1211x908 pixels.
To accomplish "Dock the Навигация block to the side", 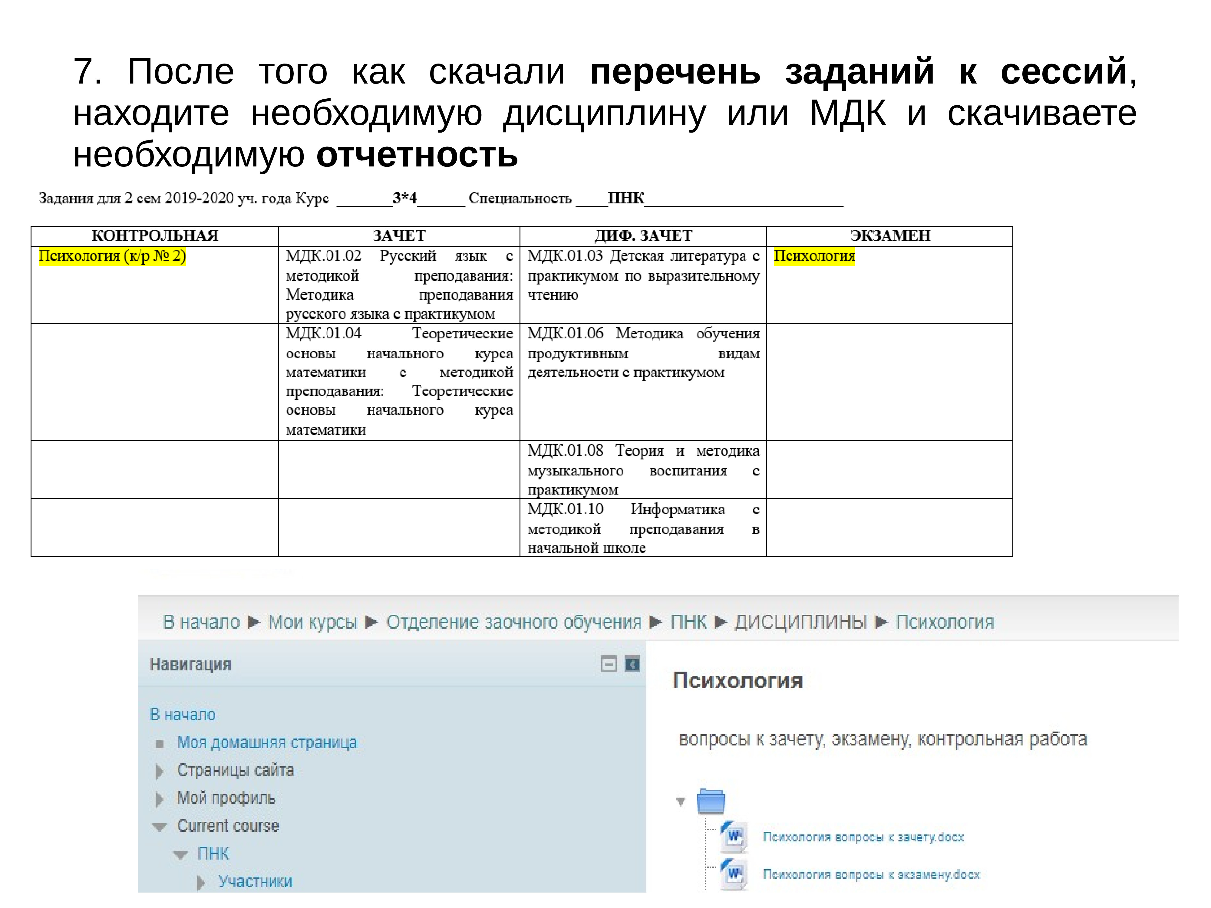I will [x=632, y=664].
